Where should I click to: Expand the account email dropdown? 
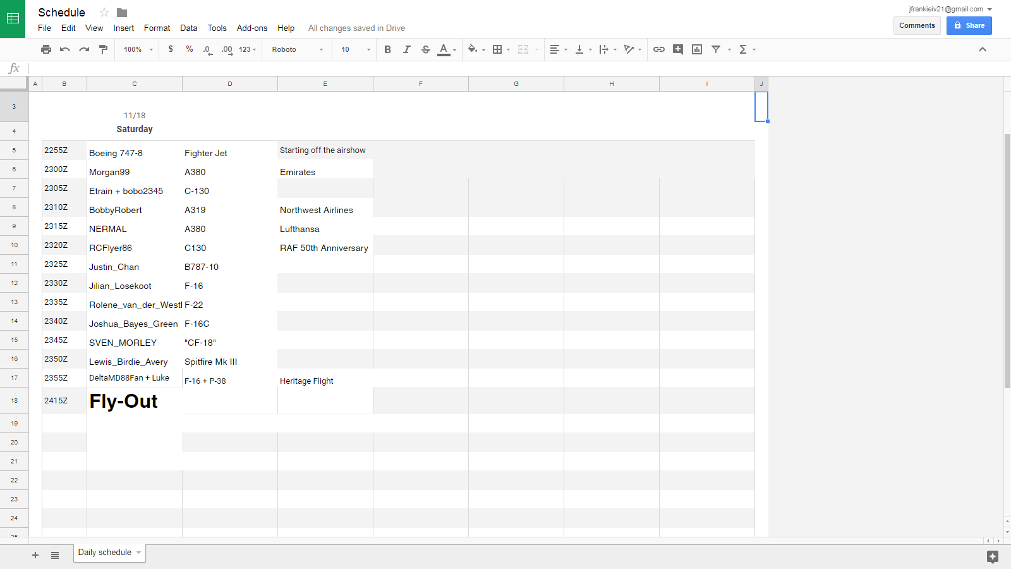(990, 9)
